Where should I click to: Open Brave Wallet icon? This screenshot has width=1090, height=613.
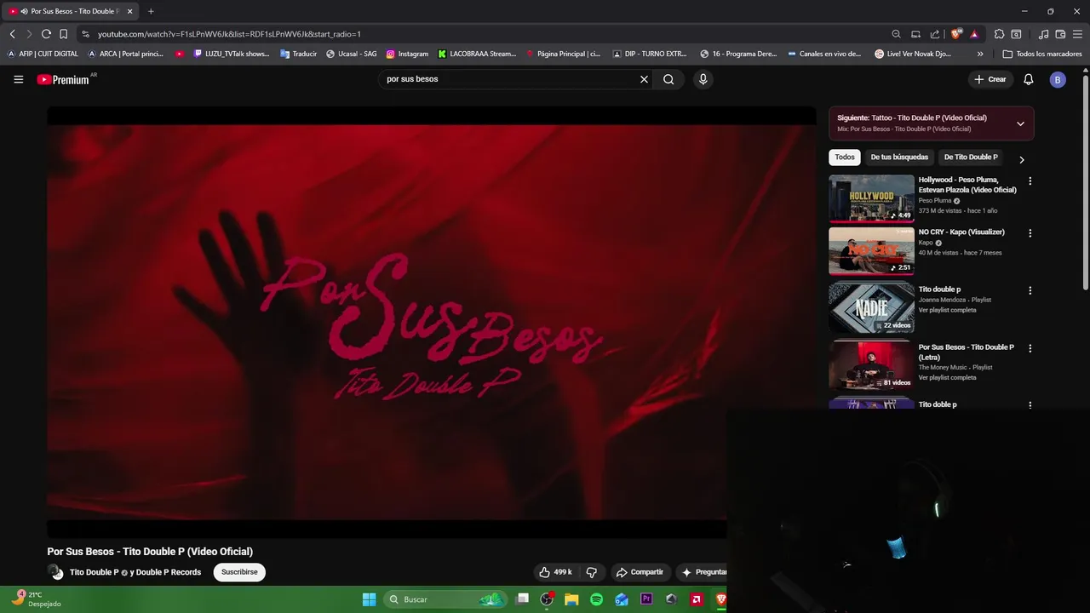pos(1060,34)
